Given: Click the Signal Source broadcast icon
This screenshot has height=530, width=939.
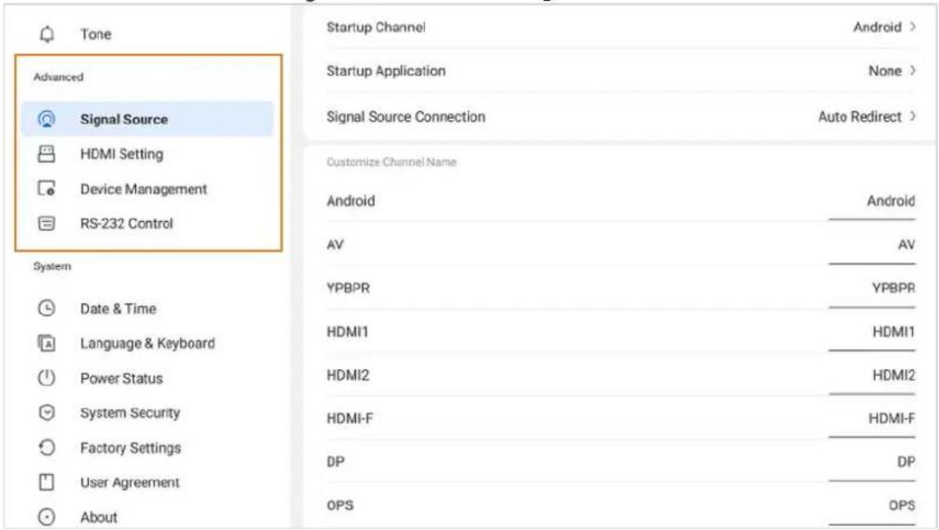Looking at the screenshot, I should pos(47,119).
